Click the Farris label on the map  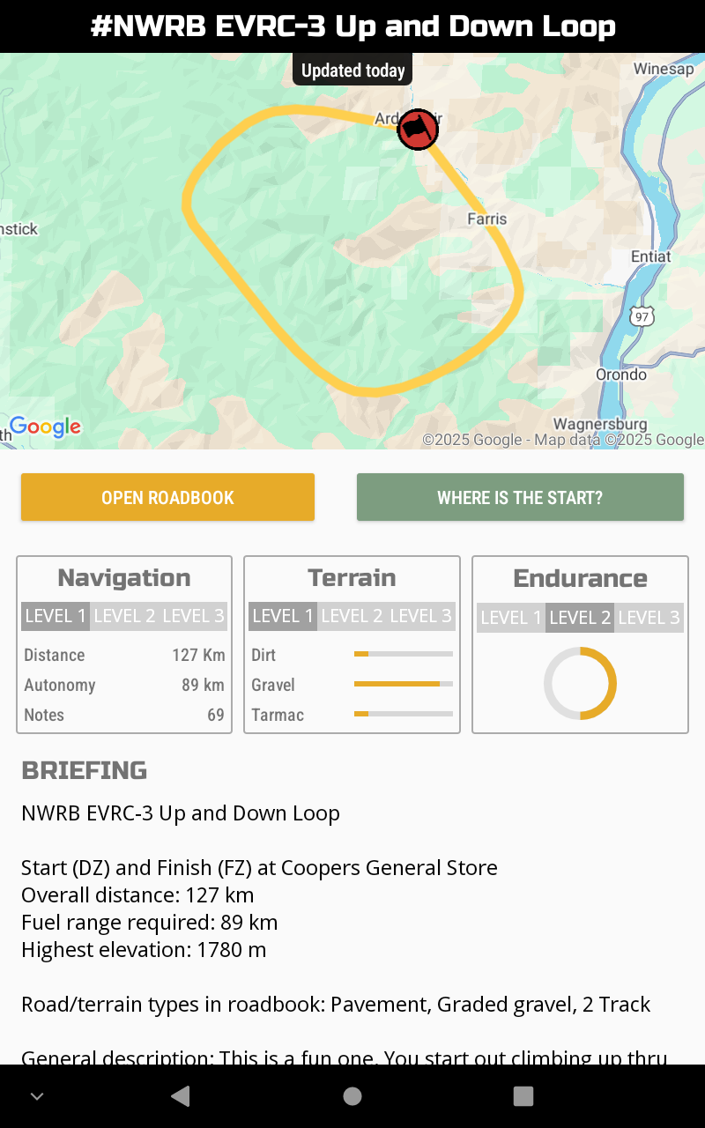pos(486,219)
